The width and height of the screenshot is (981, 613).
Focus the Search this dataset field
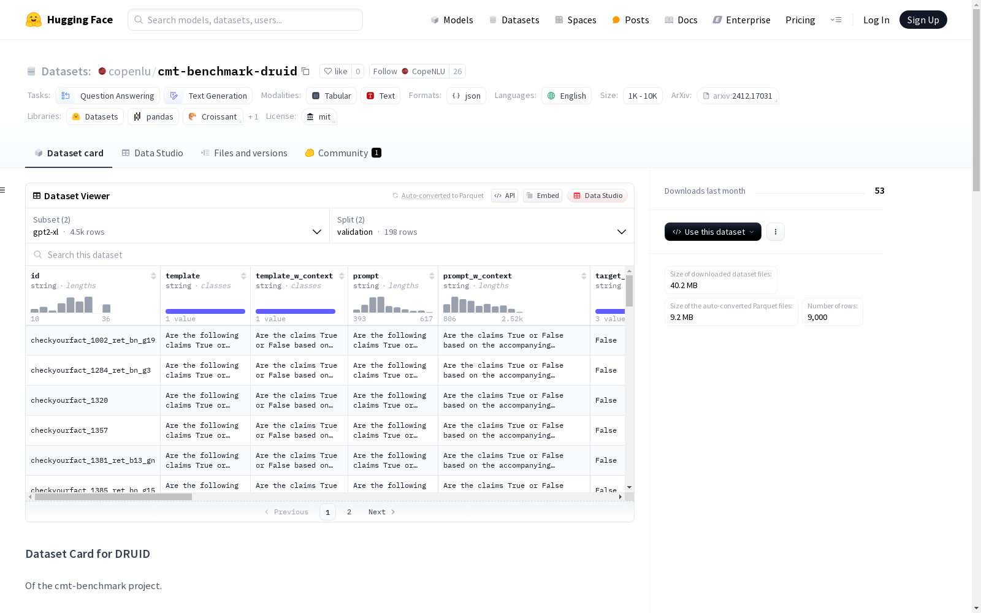(330, 254)
